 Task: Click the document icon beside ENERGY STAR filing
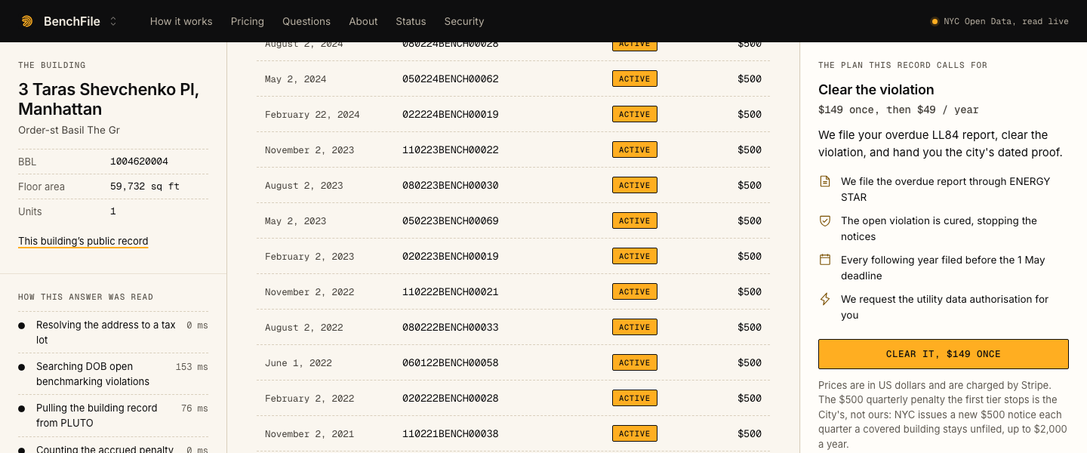pos(825,181)
